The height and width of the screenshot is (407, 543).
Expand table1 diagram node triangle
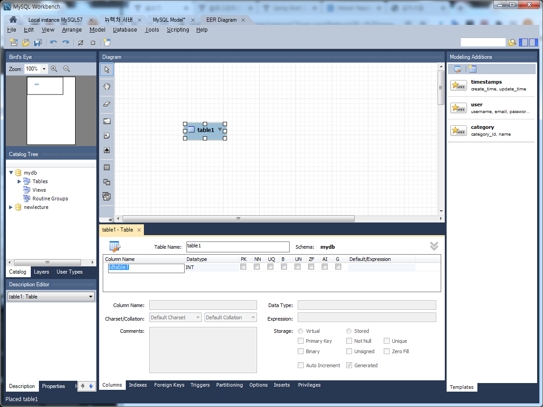220,129
